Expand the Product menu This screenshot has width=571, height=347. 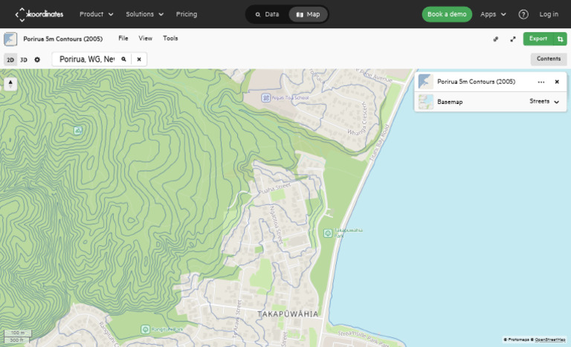96,14
